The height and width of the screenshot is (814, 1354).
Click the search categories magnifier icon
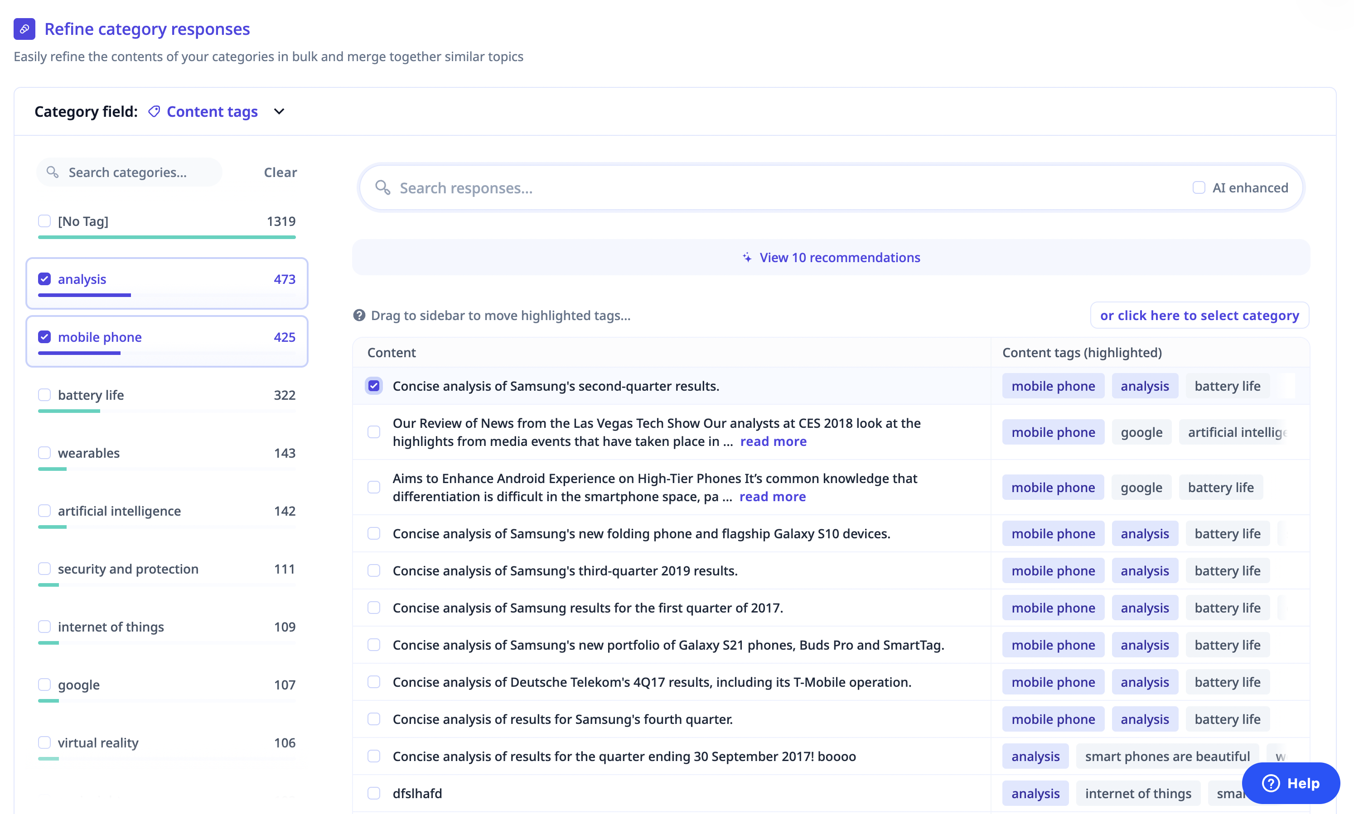pyautogui.click(x=52, y=172)
